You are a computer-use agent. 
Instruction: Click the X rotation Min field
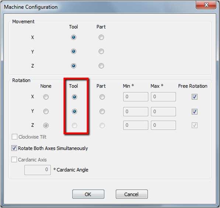click(x=136, y=97)
